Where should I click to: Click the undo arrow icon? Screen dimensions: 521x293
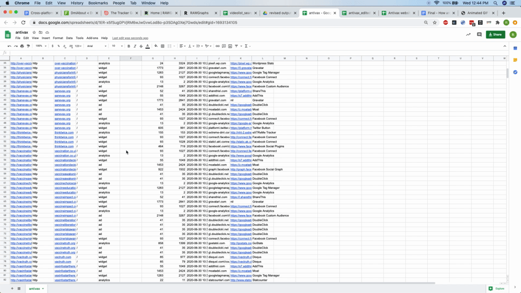(9, 46)
